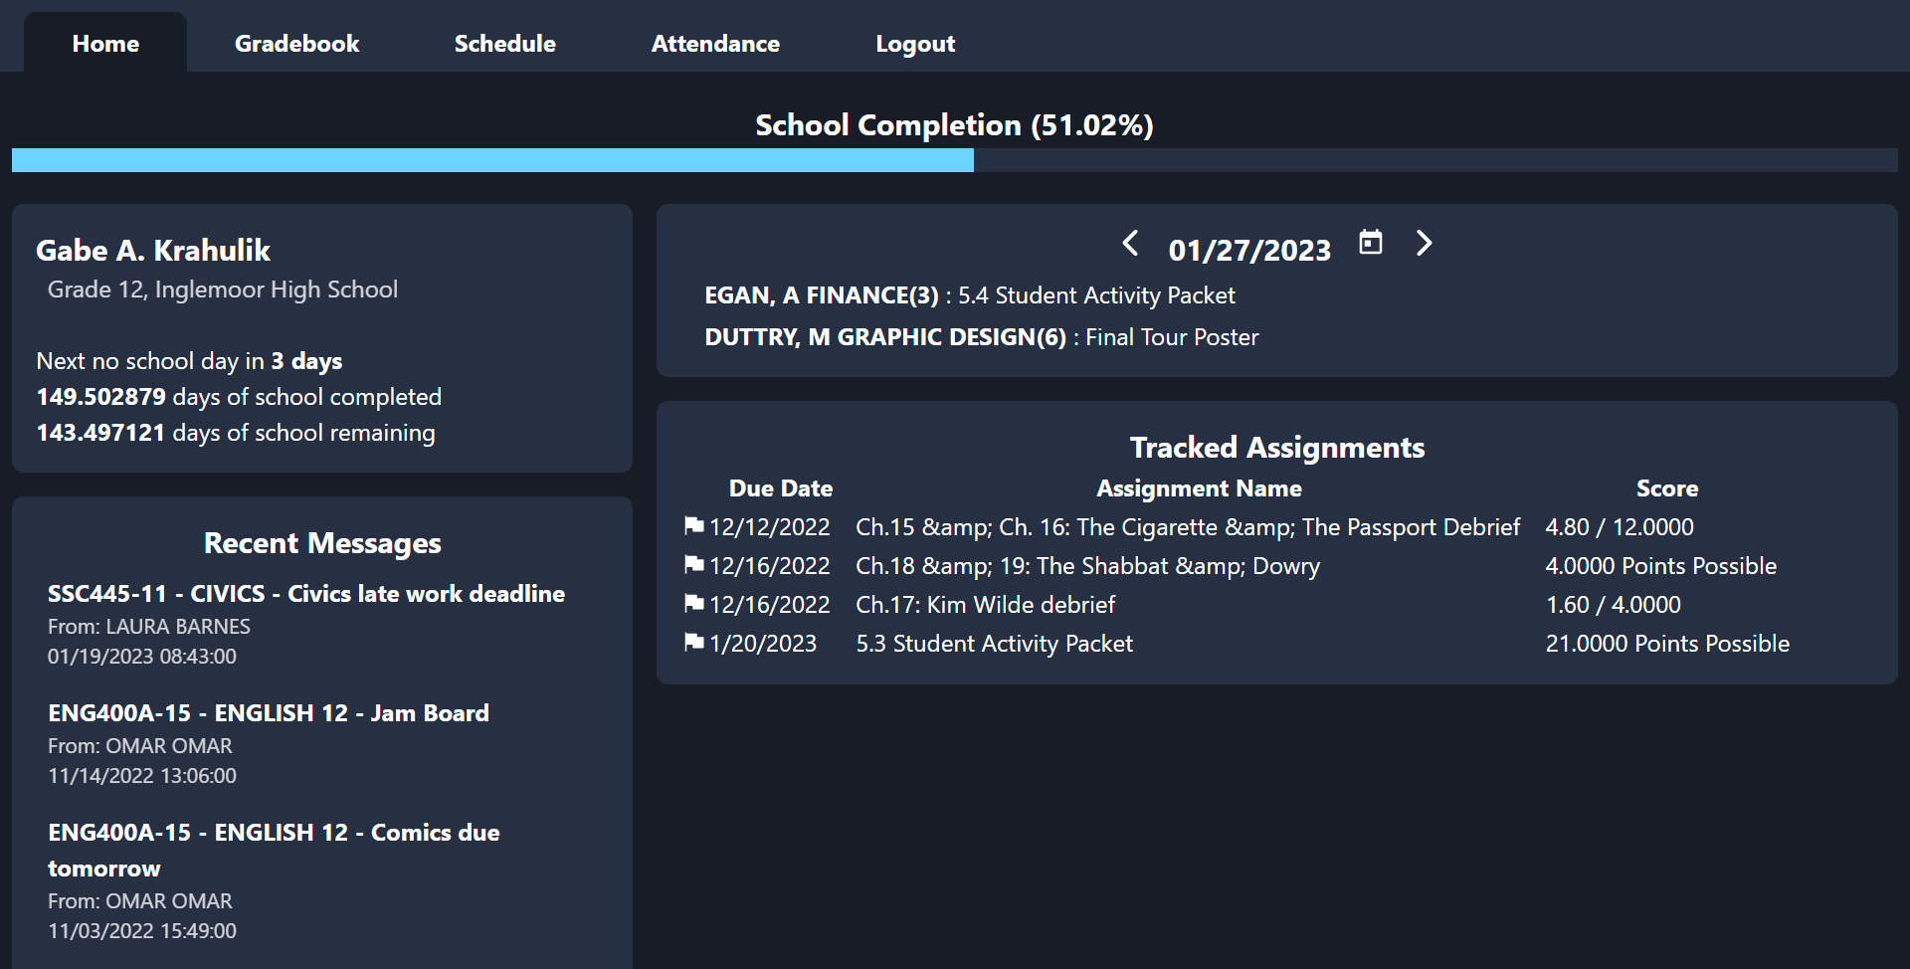1910x969 pixels.
Task: Click the School Completion progress bar
Action: 955,160
